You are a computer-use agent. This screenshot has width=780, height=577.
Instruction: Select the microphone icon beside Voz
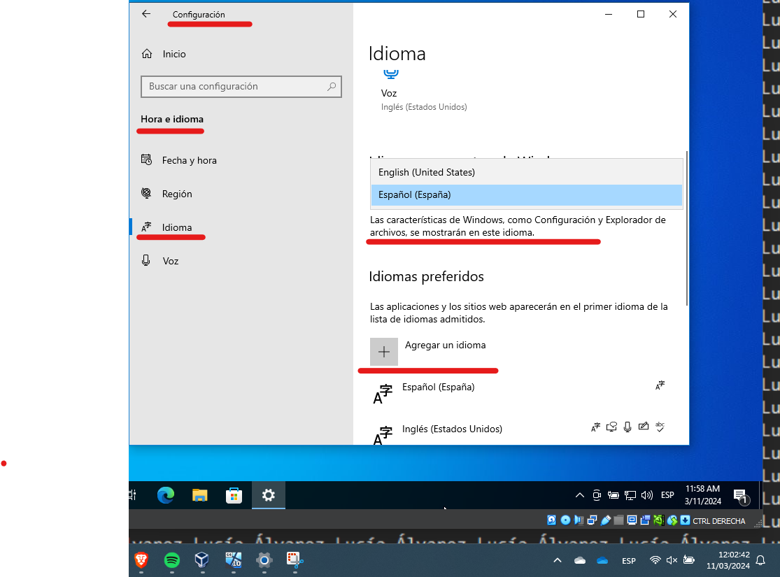pyautogui.click(x=147, y=260)
